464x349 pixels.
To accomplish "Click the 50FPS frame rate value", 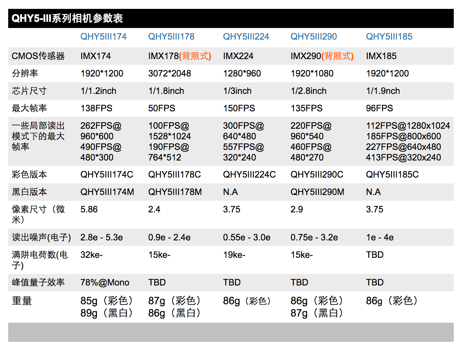I will pyautogui.click(x=162, y=108).
